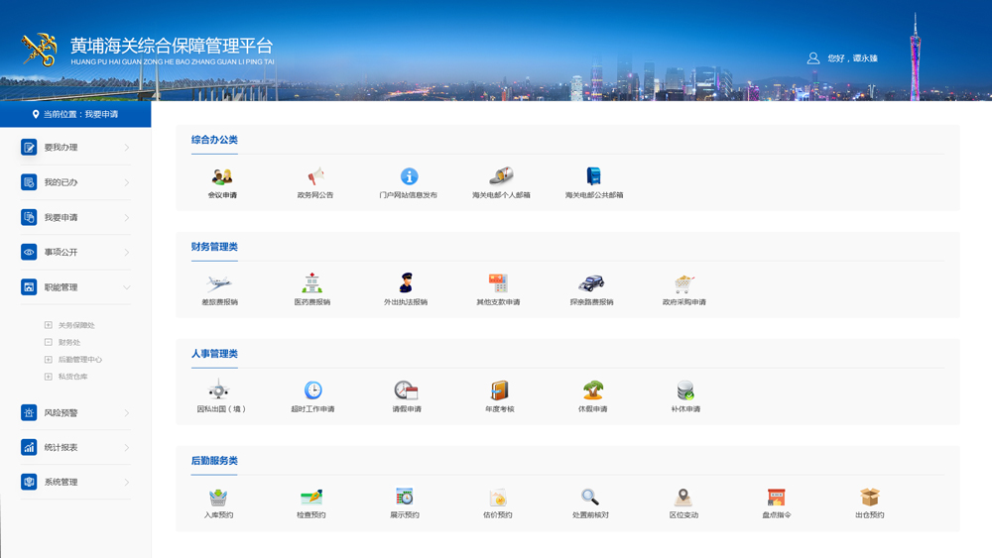
Task: Open 门户网站信息发布 info icon
Action: (409, 177)
